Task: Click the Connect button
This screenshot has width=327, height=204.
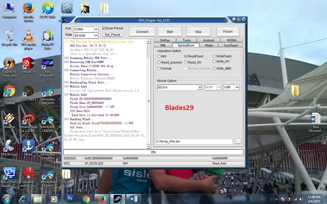Action: [142, 32]
